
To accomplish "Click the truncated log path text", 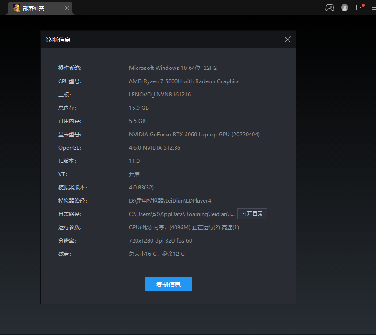I will tap(182, 214).
